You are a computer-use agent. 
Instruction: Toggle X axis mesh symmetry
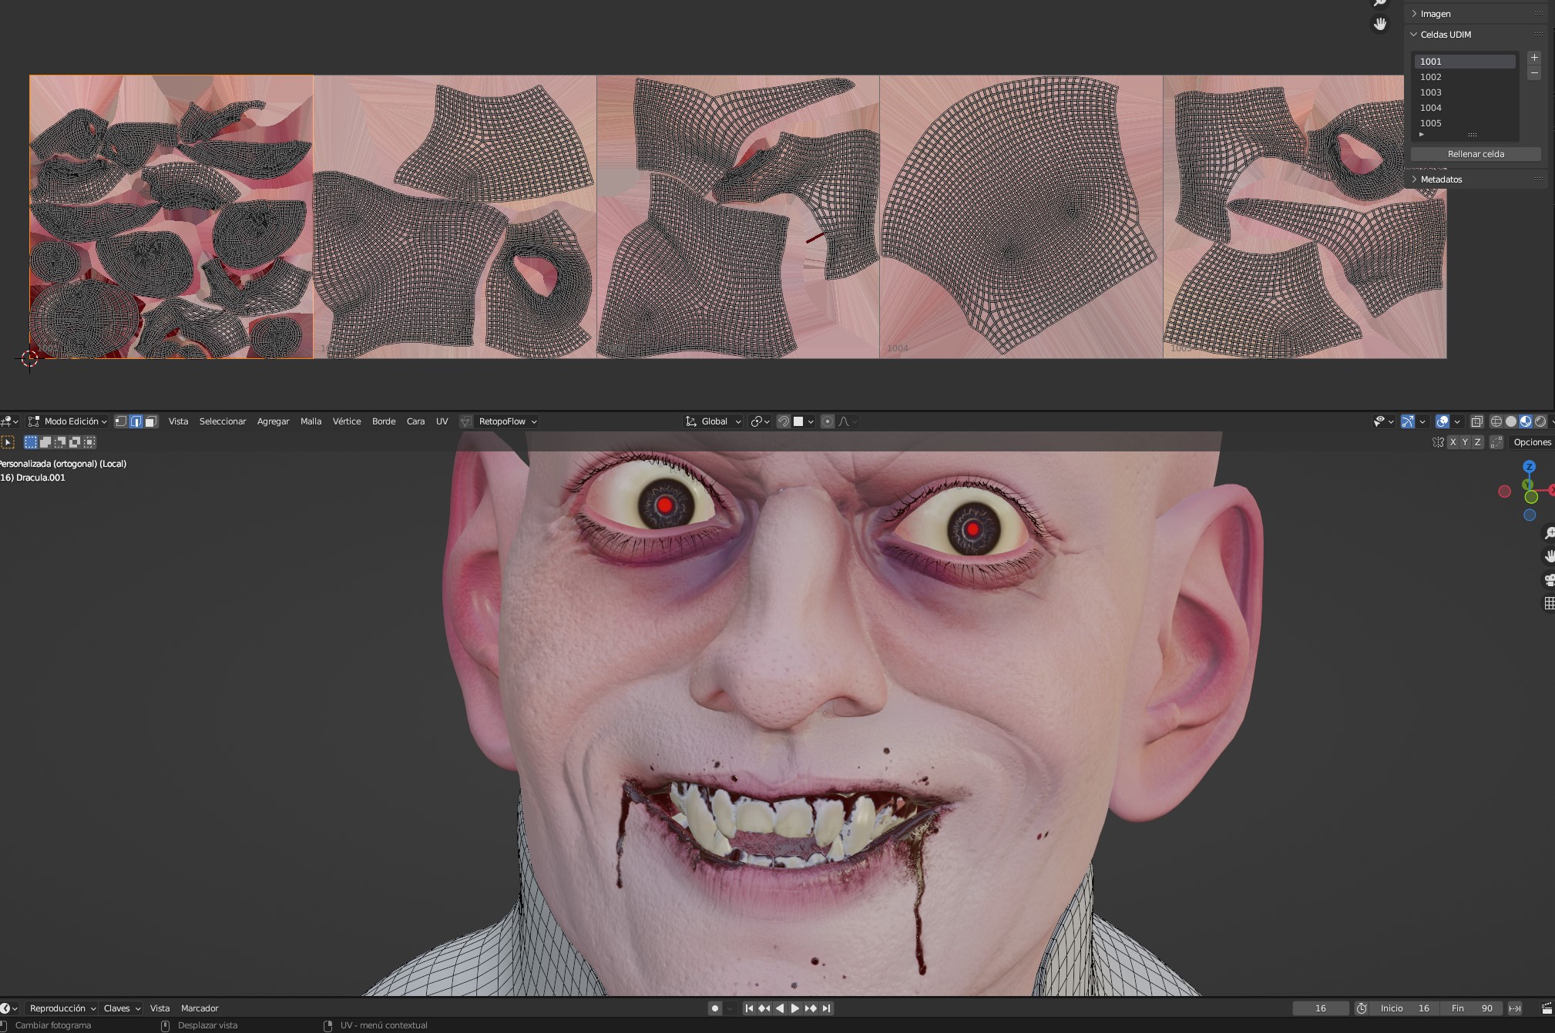tap(1453, 442)
